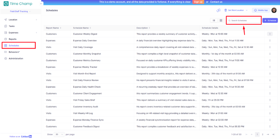The width and height of the screenshot is (280, 140).
Task: Open actions menu for Visit Friday Sales Brief
Action: [x=270, y=100]
